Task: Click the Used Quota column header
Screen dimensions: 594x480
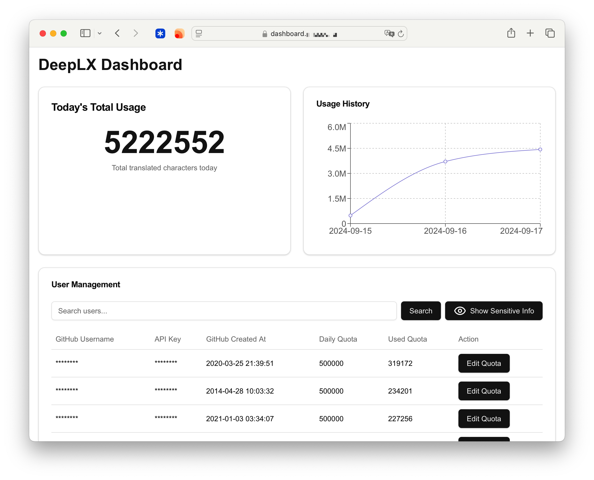Action: click(407, 339)
